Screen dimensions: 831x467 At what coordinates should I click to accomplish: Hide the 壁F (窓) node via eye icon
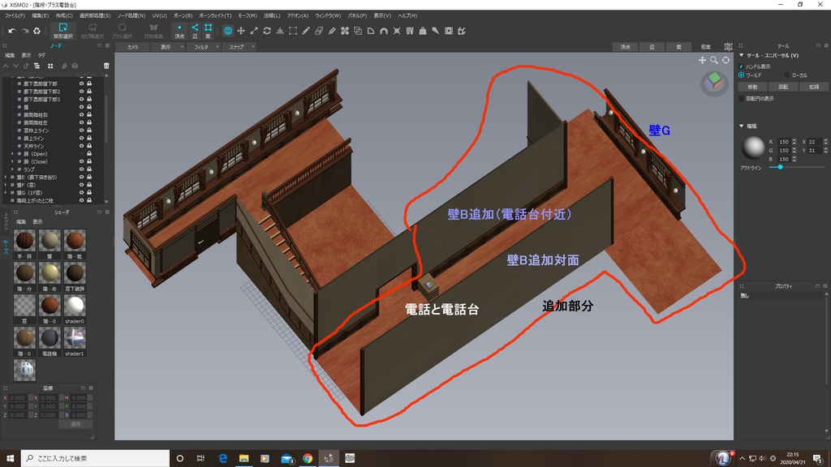coord(82,185)
